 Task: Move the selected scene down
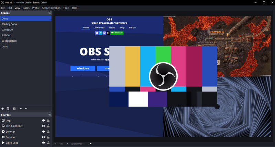pos(26,109)
